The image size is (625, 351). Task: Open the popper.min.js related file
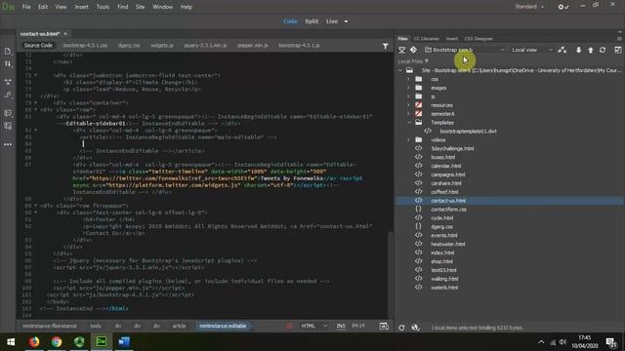click(252, 46)
